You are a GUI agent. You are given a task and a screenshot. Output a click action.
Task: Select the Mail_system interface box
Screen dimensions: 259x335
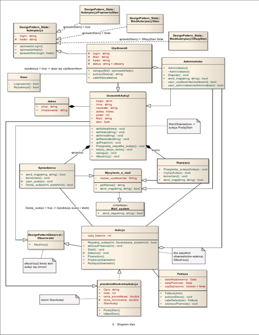coord(120,209)
